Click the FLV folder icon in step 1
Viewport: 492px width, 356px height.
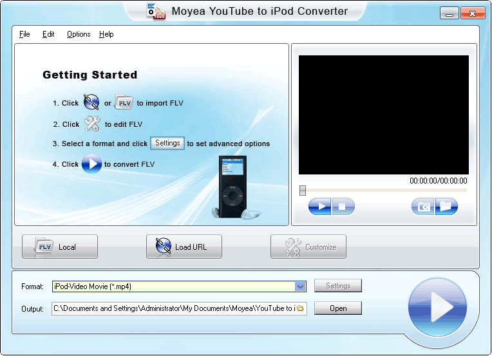click(124, 102)
